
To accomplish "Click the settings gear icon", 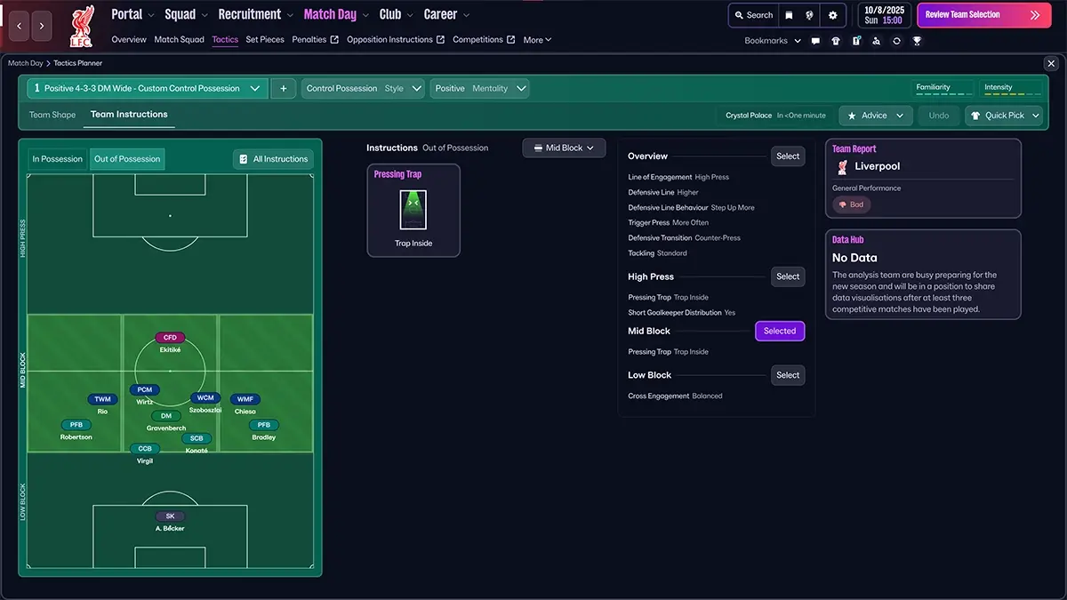I will coord(832,15).
